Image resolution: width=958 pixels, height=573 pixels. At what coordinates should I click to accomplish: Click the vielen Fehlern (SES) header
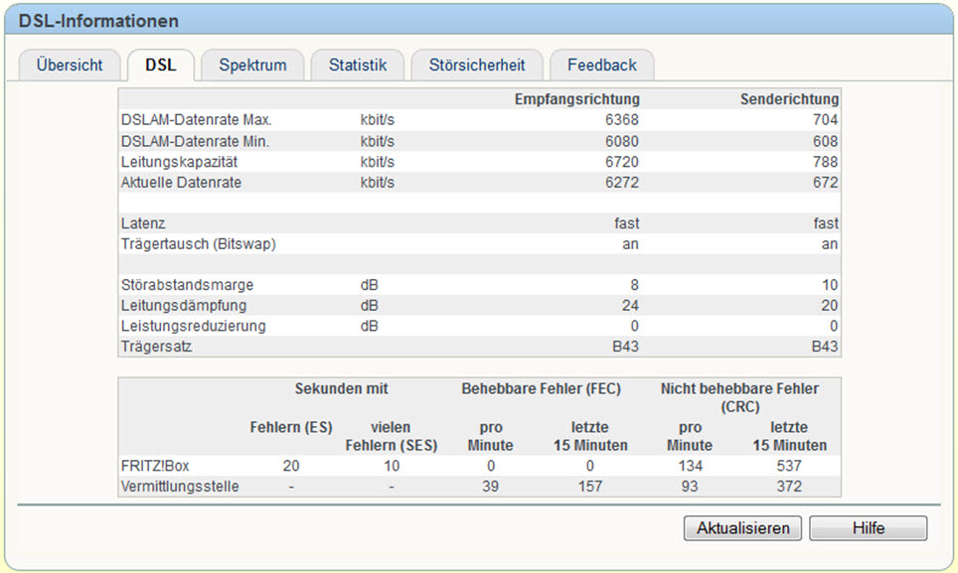click(391, 436)
